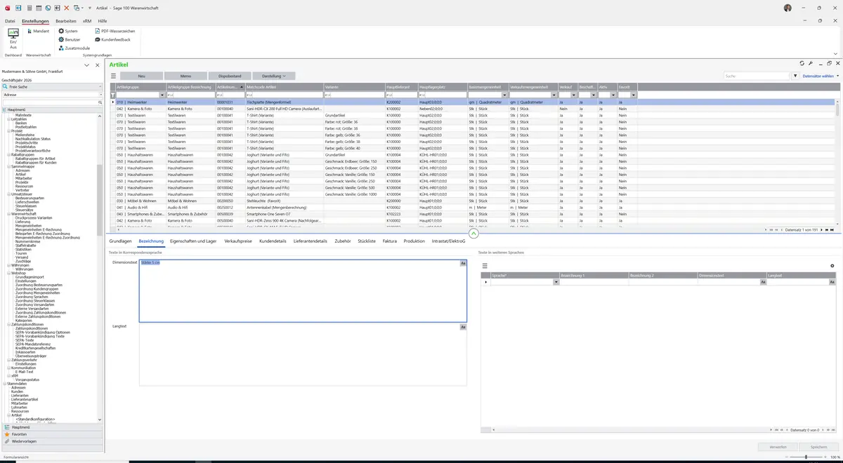Select Mengeneinheiten in navigation tree

[x=30, y=225]
